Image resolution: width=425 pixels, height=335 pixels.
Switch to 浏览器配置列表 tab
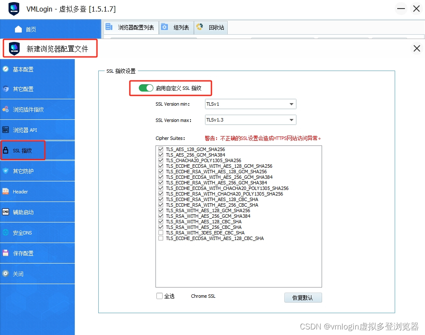tap(131, 27)
